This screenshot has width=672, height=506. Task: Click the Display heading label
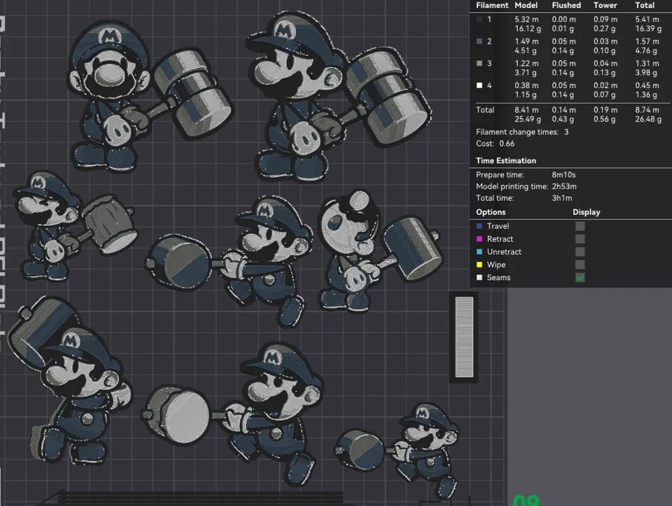[x=586, y=212]
